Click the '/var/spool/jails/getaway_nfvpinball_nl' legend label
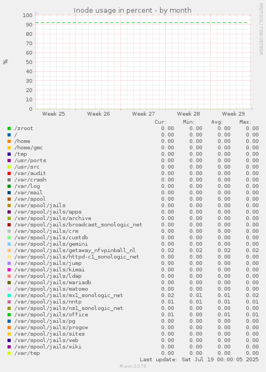The image size is (266, 372). (x=75, y=250)
